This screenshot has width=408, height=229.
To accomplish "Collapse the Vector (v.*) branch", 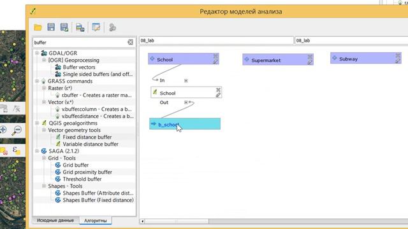I will tap(44, 102).
